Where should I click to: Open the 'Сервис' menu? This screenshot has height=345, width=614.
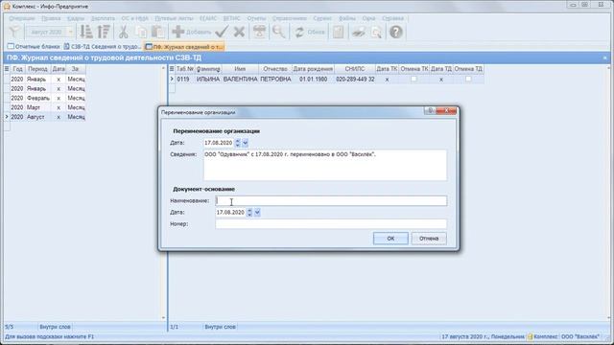point(322,18)
